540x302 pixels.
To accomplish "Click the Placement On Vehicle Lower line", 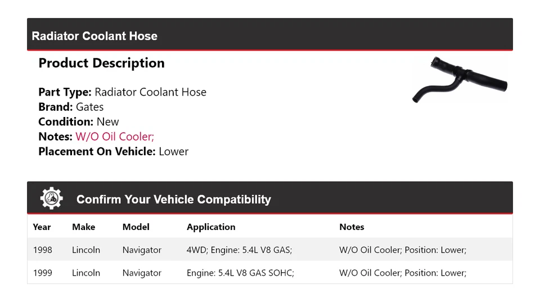I will [x=113, y=151].
